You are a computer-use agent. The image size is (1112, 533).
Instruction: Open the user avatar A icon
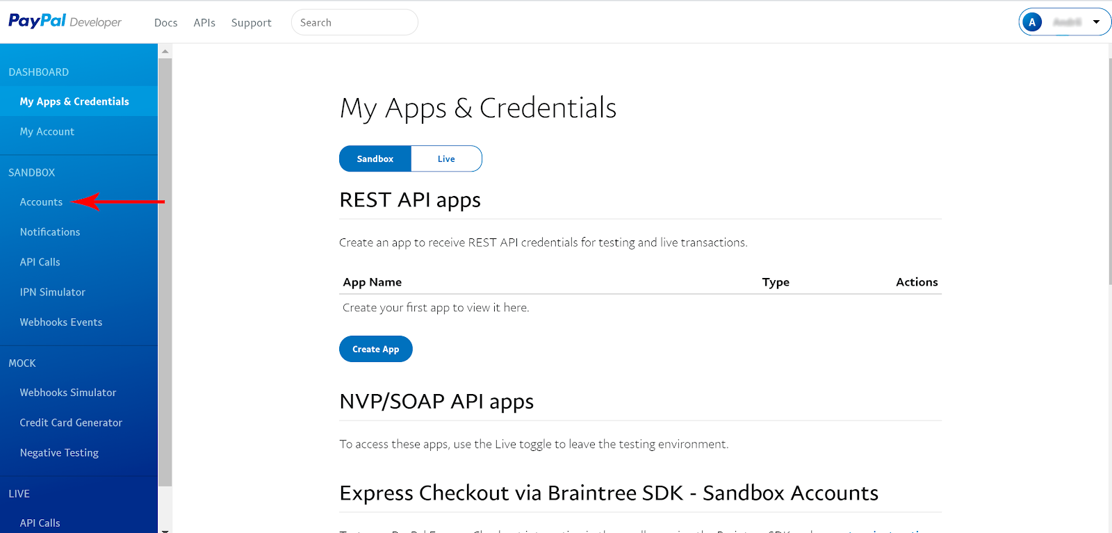pyautogui.click(x=1032, y=22)
